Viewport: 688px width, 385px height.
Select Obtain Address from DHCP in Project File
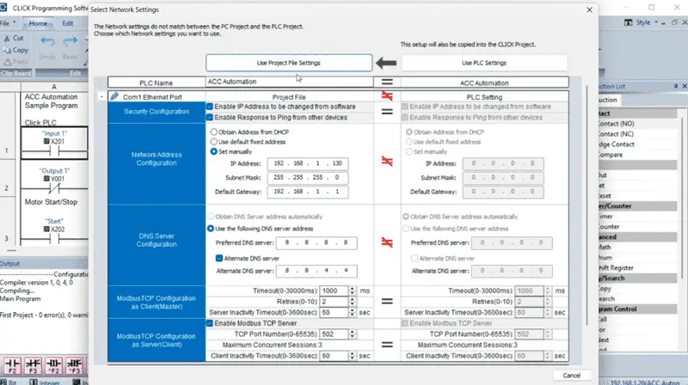click(x=213, y=131)
